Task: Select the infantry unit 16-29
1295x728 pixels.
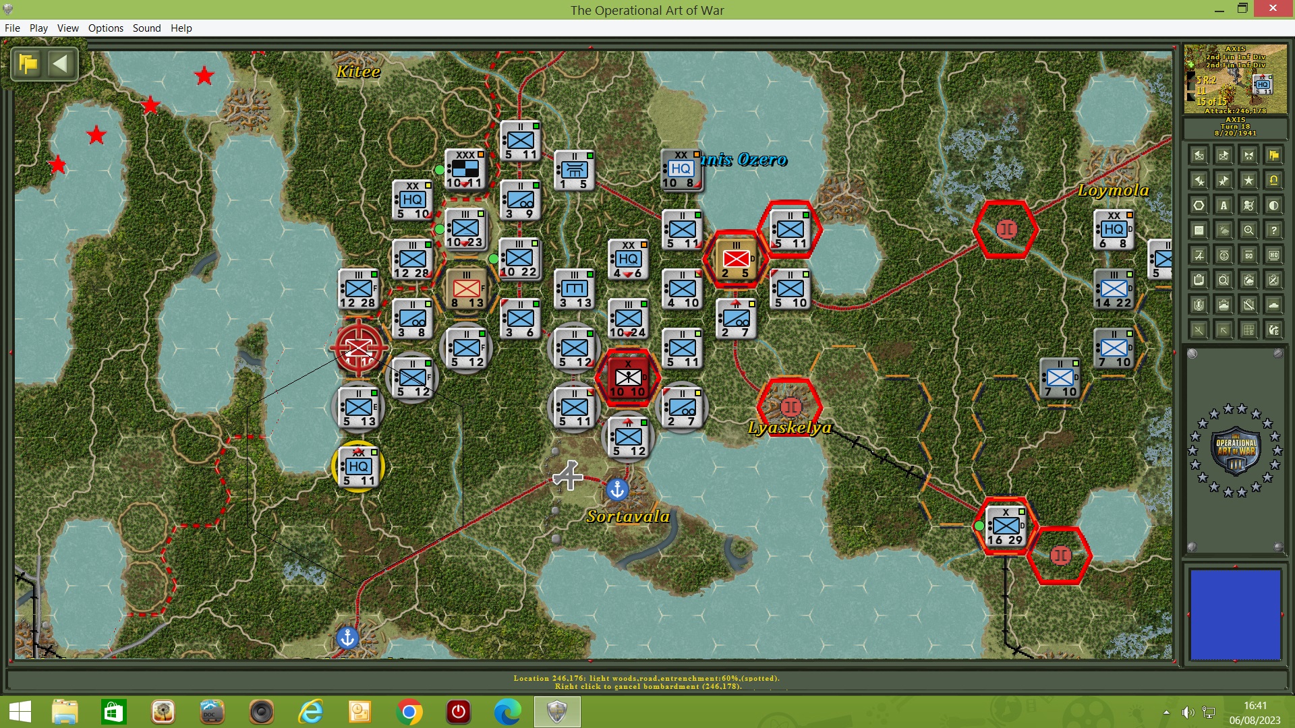Action: click(x=1006, y=526)
